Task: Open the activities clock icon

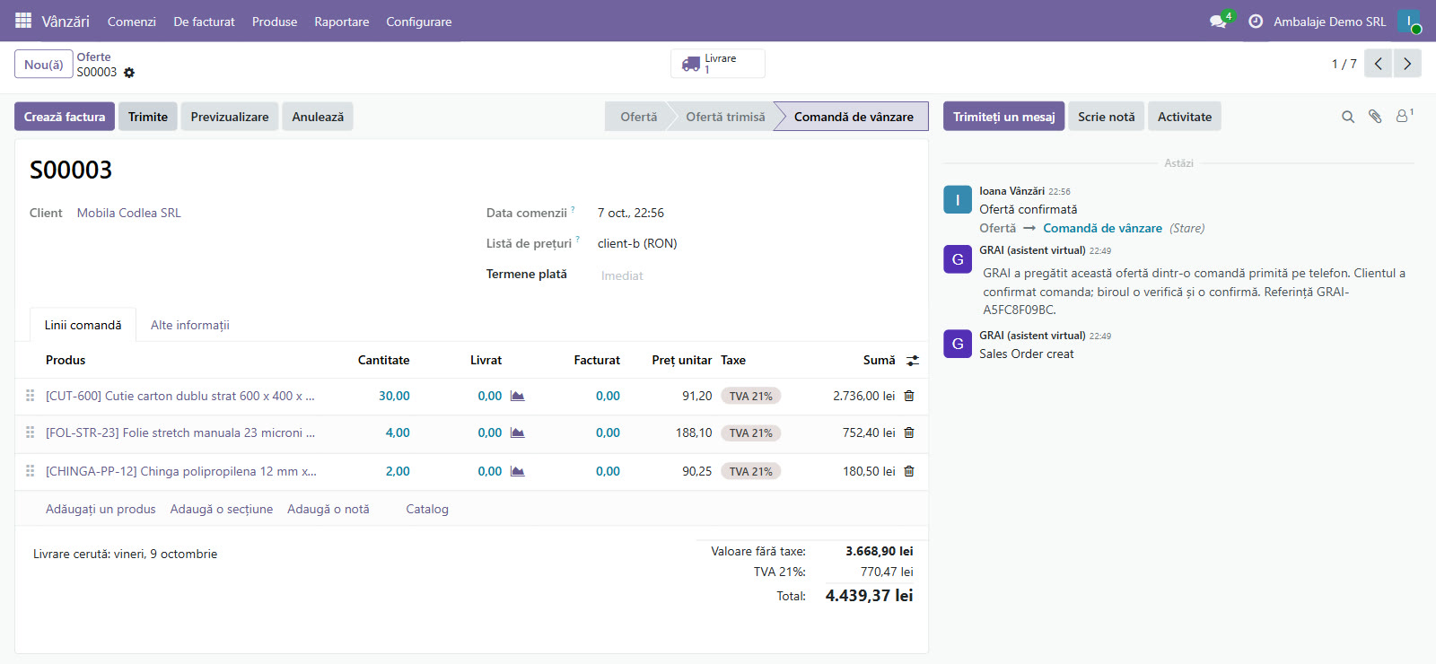Action: tap(1256, 22)
